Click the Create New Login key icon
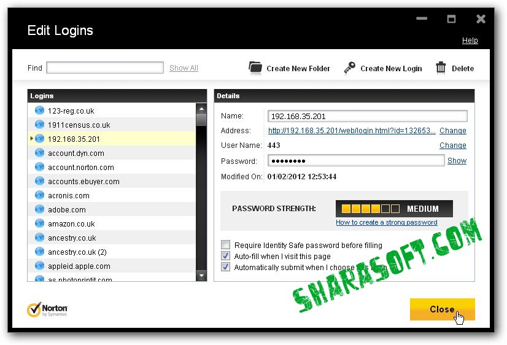The height and width of the screenshot is (345, 507). tap(349, 68)
